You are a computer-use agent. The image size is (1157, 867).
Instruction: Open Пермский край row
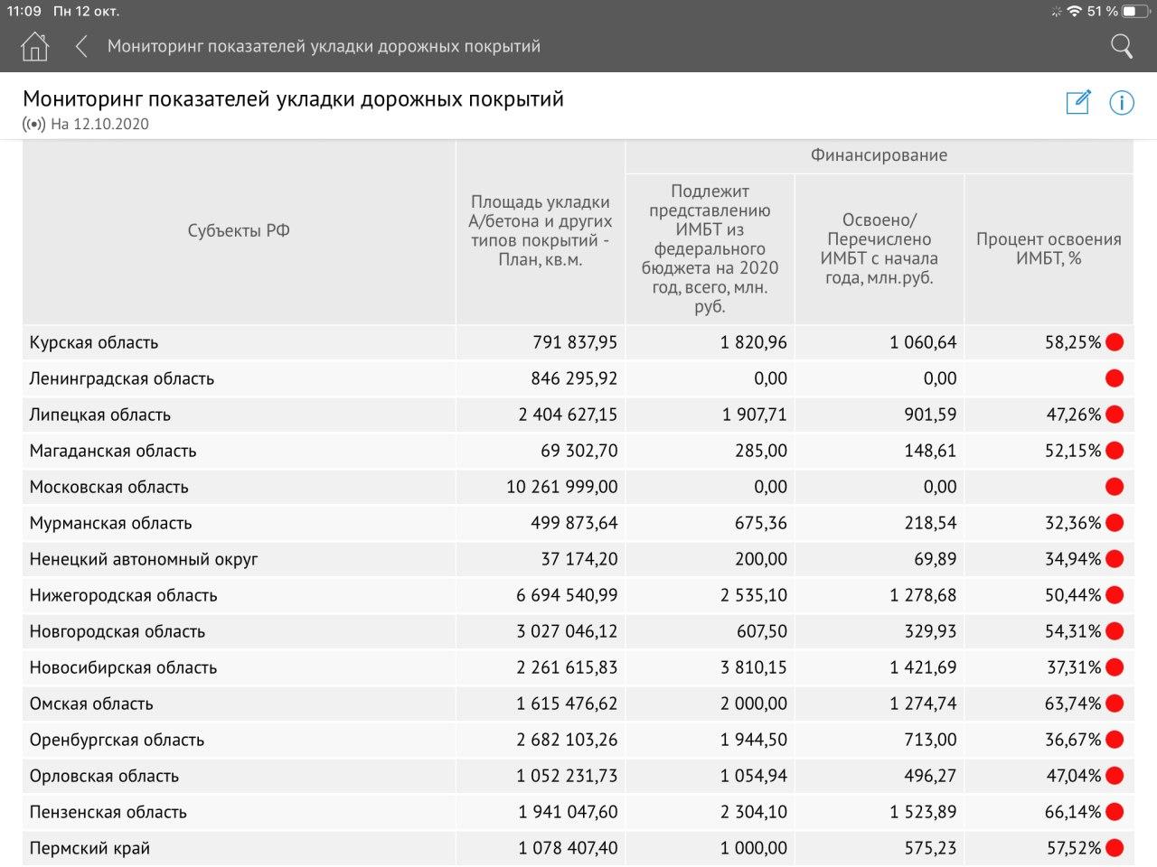pos(89,848)
